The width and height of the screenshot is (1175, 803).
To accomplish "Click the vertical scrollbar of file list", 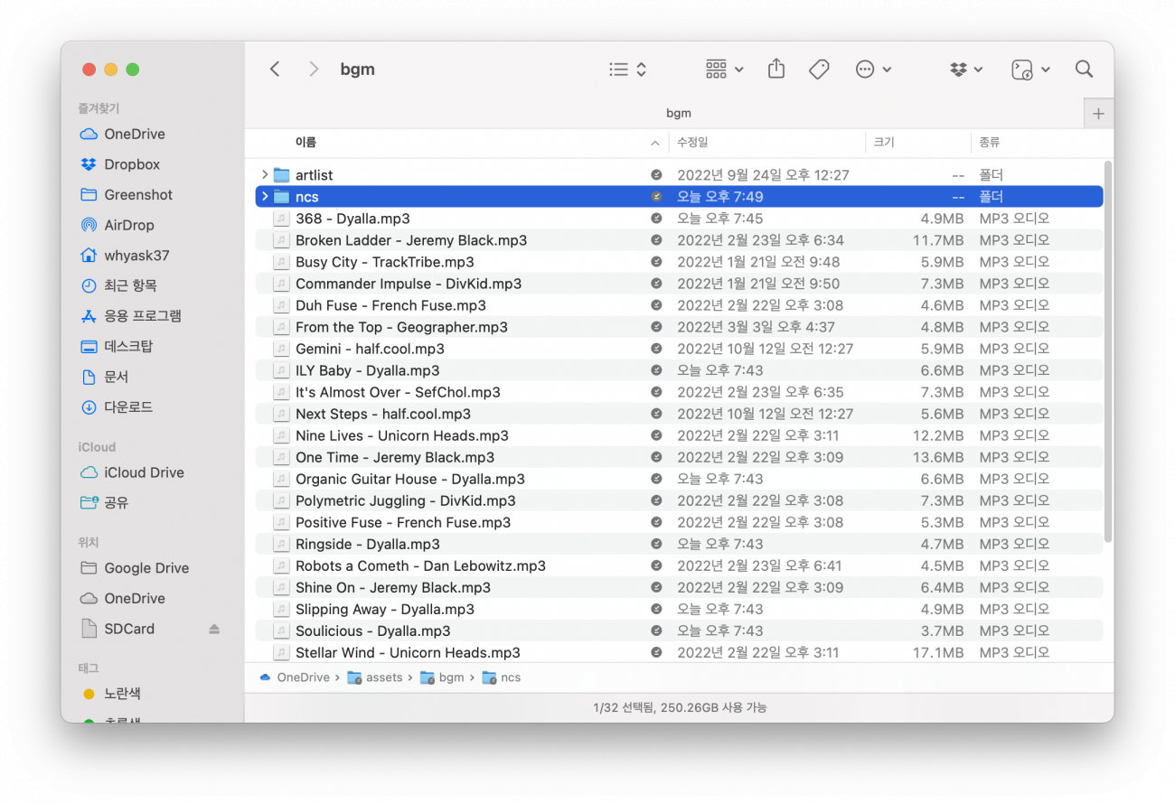I will pyautogui.click(x=1108, y=352).
